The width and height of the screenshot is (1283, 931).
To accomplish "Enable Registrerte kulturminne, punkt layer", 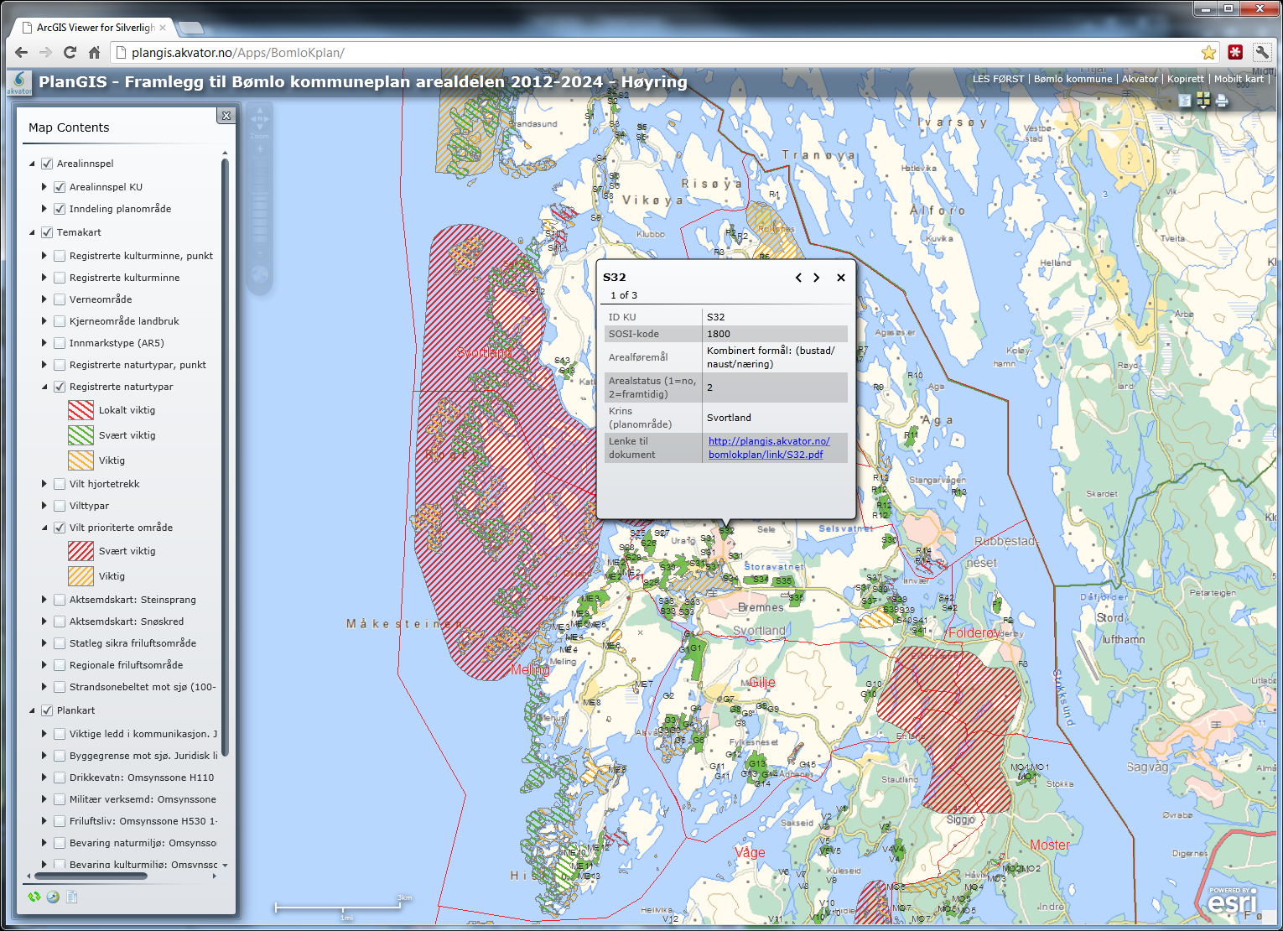I will (x=60, y=256).
